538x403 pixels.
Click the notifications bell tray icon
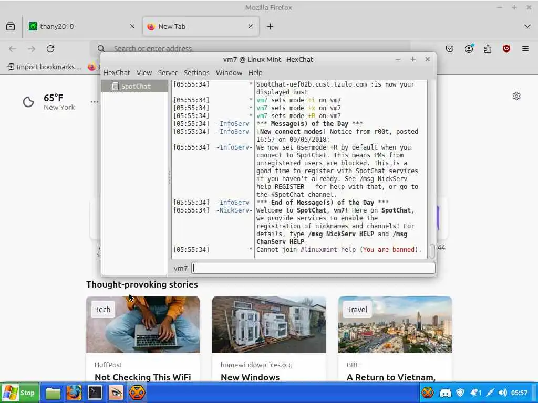tap(475, 393)
